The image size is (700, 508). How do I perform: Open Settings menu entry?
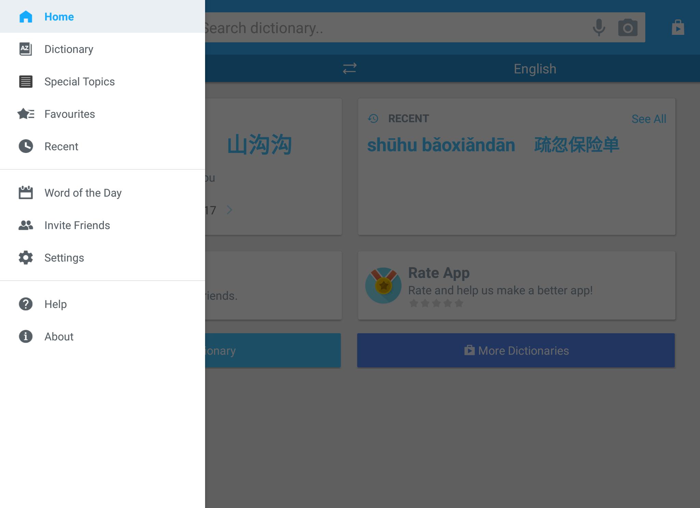pyautogui.click(x=103, y=257)
